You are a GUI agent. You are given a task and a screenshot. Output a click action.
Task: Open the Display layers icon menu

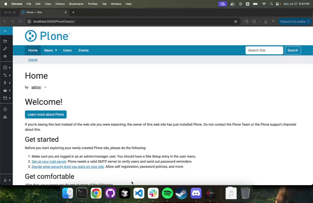5,91
